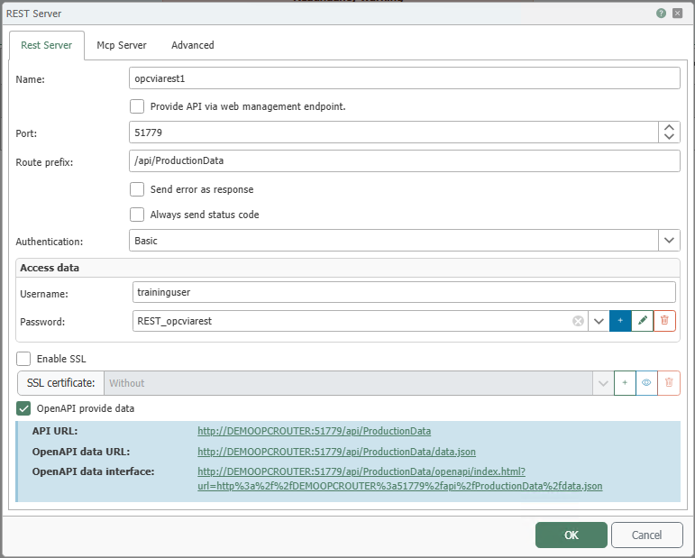695x558 pixels.
Task: Switch to the Mcp Server tab
Action: click(x=122, y=45)
